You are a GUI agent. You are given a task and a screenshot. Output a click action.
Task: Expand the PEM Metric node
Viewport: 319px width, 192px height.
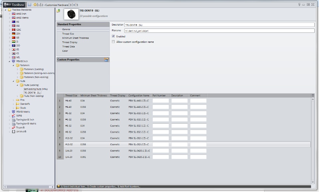[x=9, y=112]
